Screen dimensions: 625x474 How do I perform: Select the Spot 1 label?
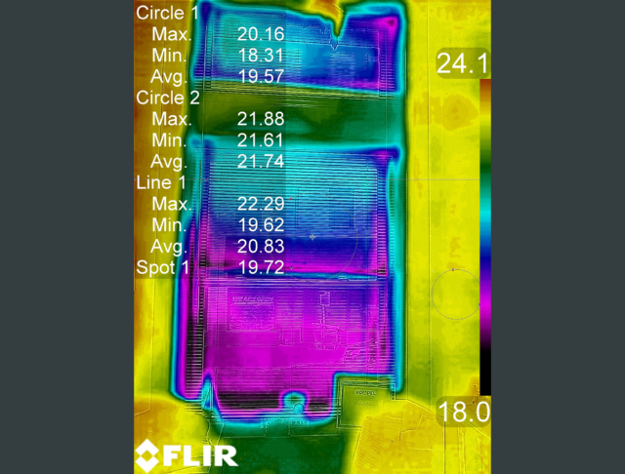(163, 267)
